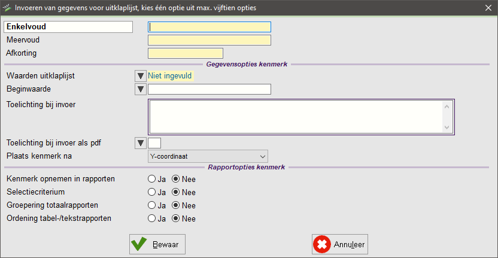Focus the Afkorting input field
Viewport: 498px width, 258px height.
(186, 53)
